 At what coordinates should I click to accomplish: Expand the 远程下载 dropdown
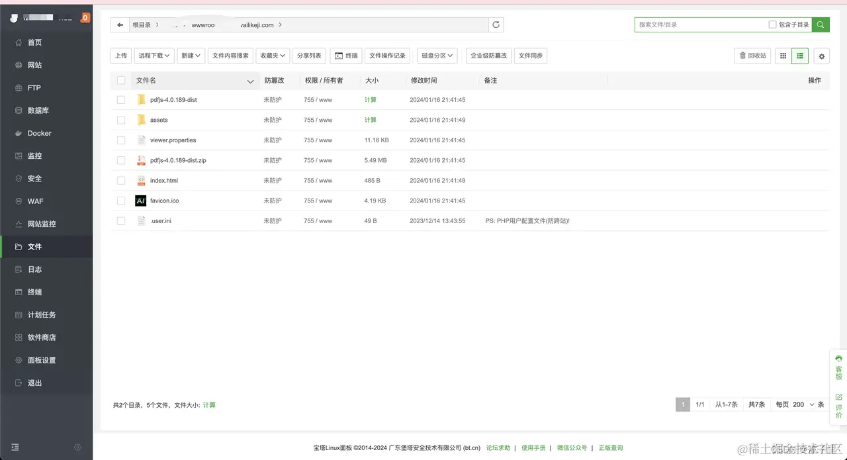click(x=154, y=56)
